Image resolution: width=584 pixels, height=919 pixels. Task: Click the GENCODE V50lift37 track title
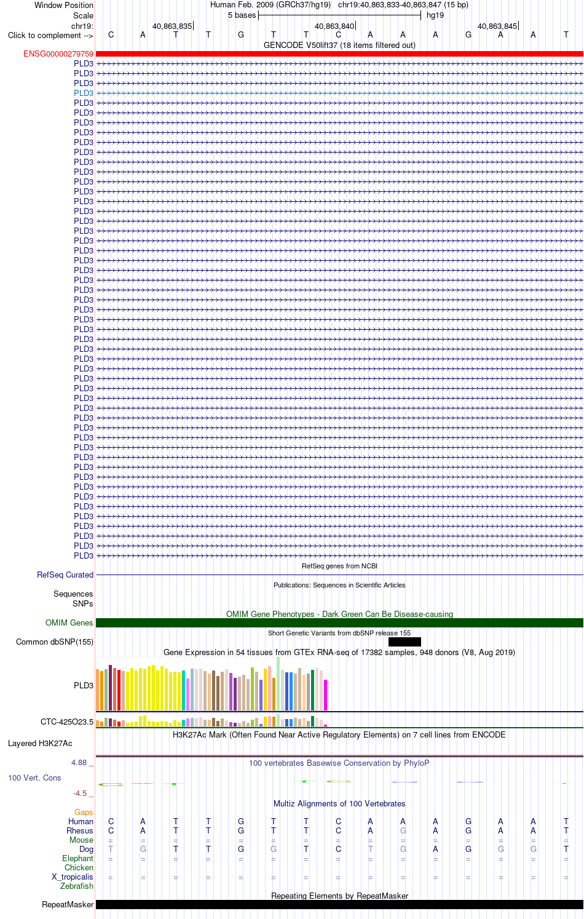(339, 46)
